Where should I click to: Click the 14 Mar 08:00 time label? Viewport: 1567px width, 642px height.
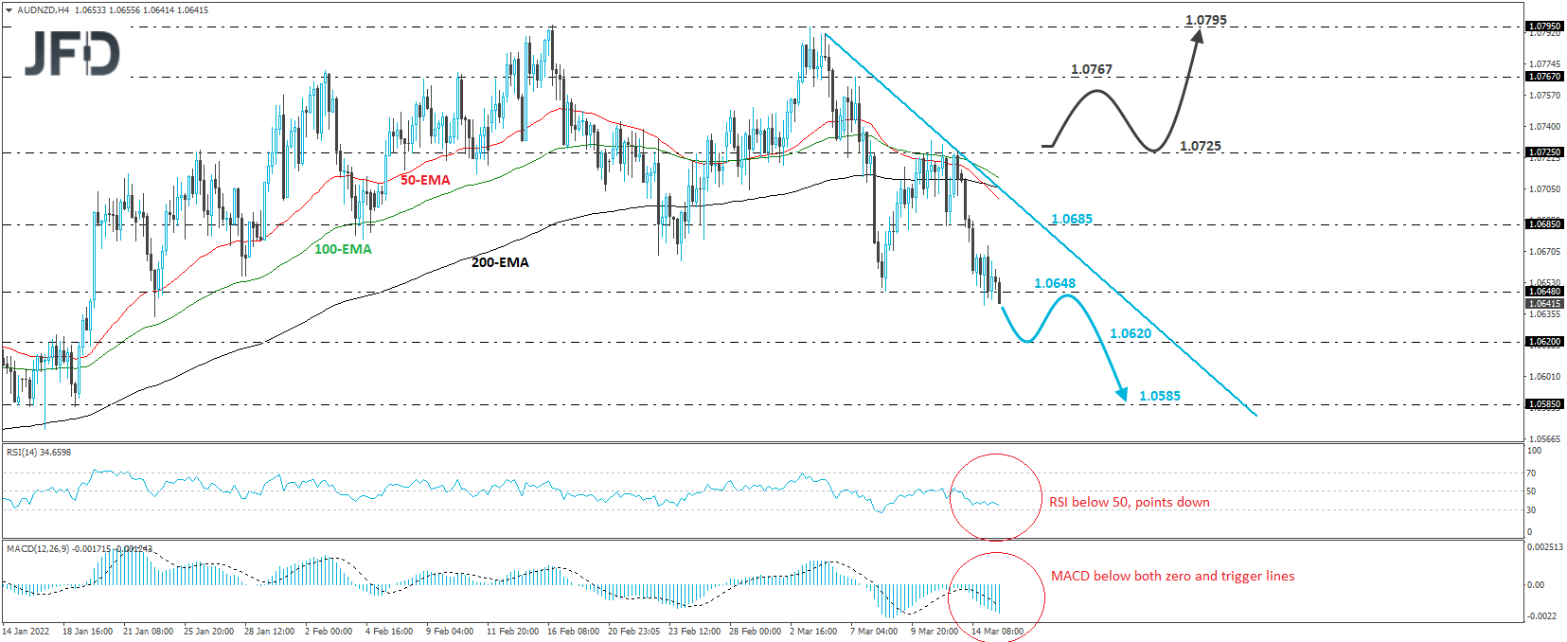(997, 632)
